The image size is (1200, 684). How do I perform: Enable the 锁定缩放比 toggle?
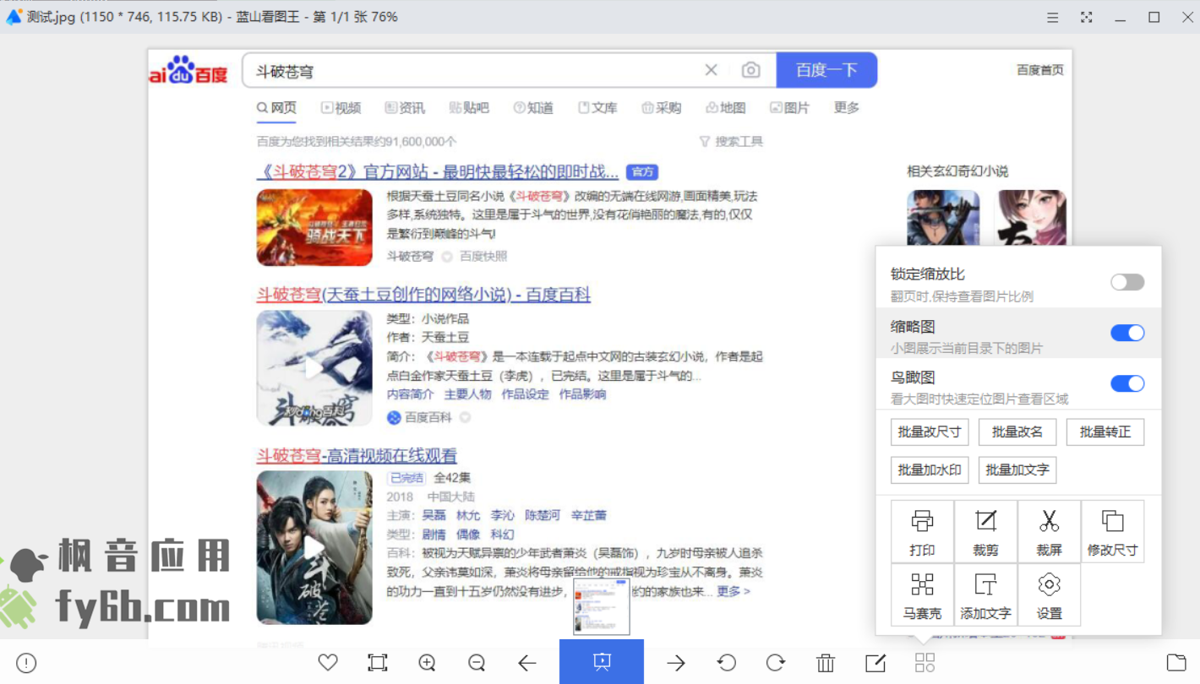1127,282
